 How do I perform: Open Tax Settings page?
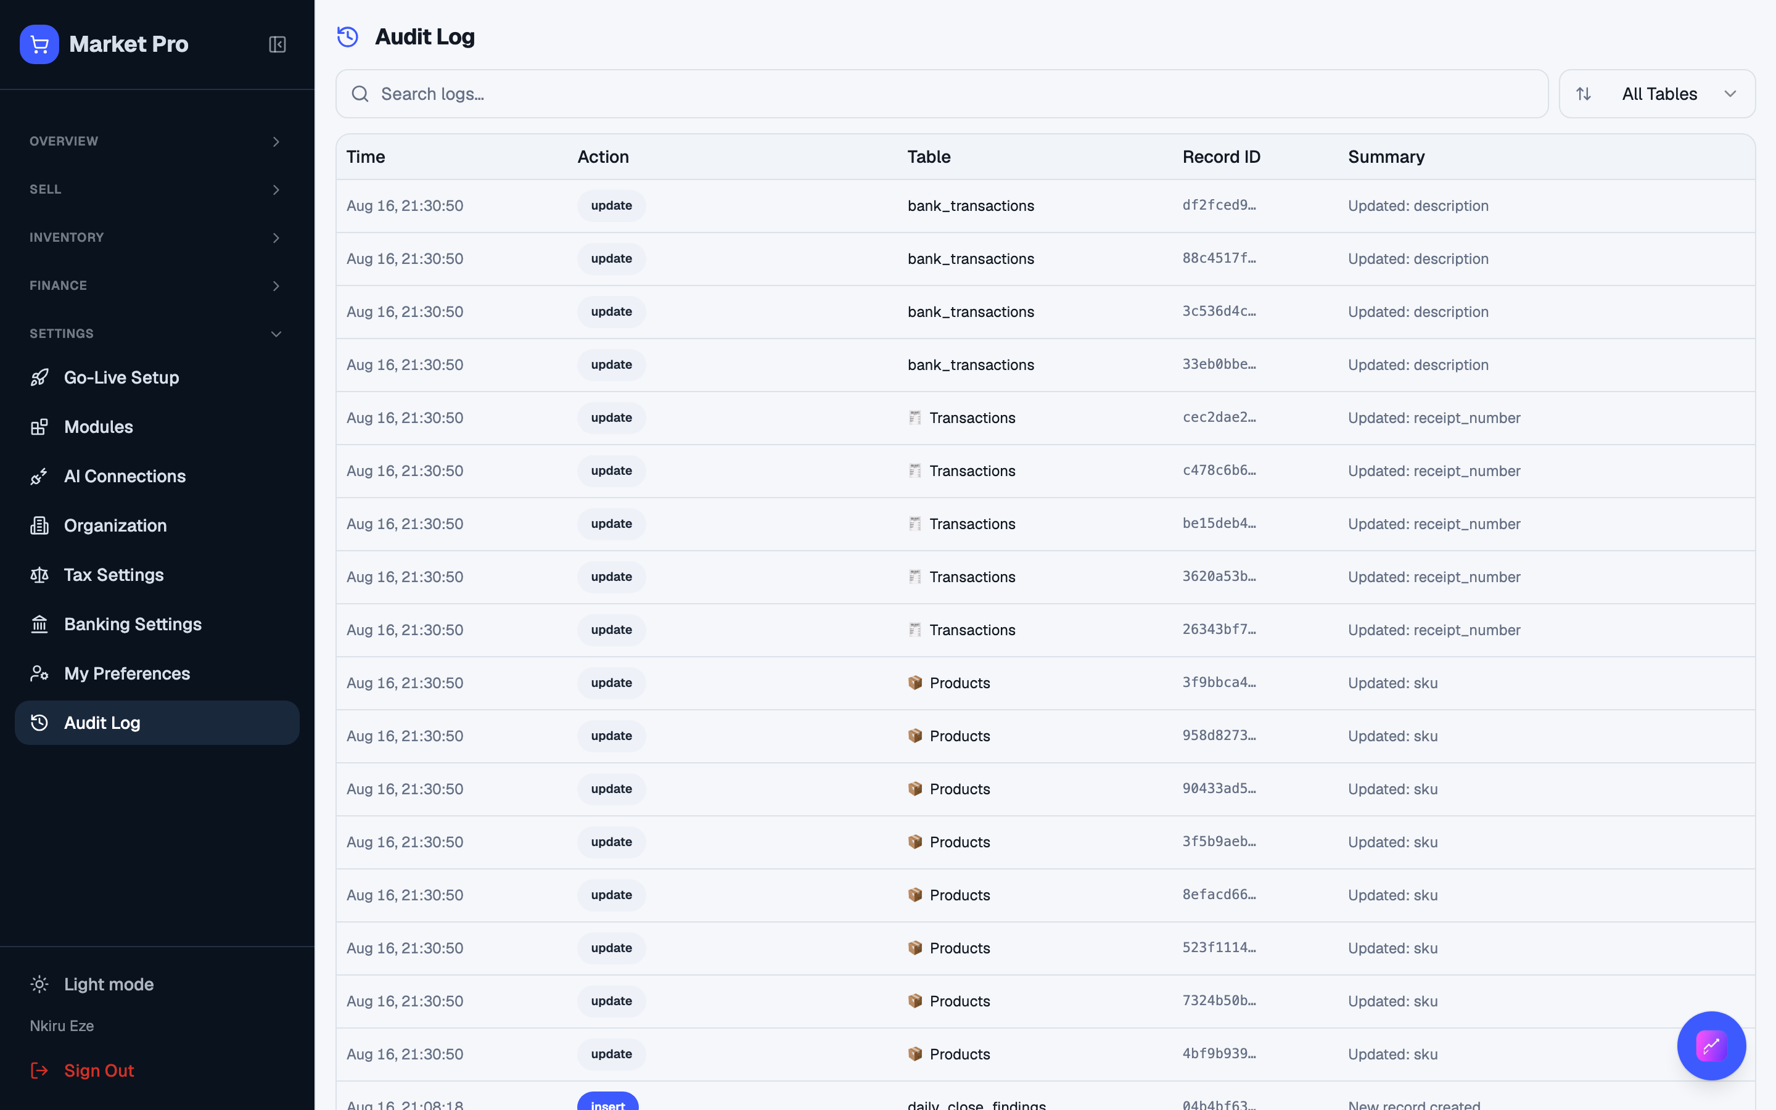coord(156,575)
